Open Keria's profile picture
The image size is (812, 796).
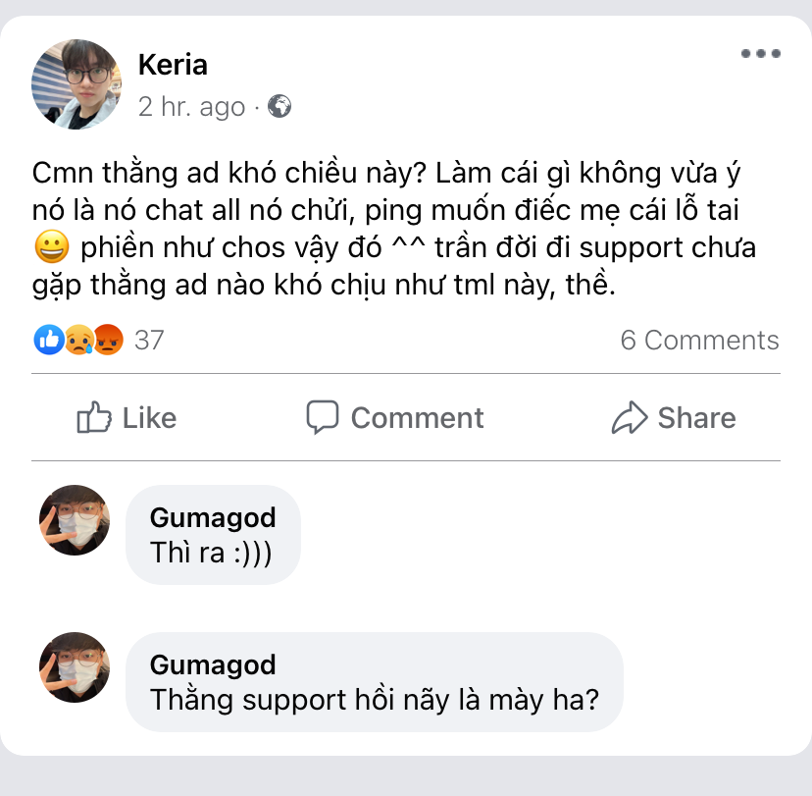[70, 86]
